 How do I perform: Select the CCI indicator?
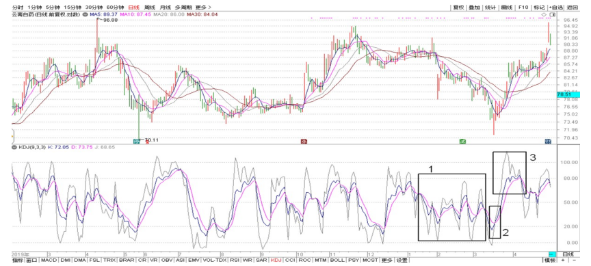tap(290, 260)
